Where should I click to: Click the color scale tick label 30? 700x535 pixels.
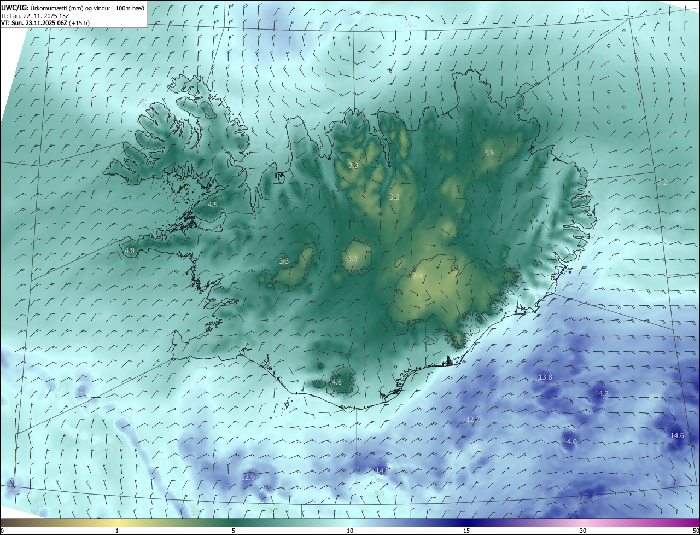(583, 531)
